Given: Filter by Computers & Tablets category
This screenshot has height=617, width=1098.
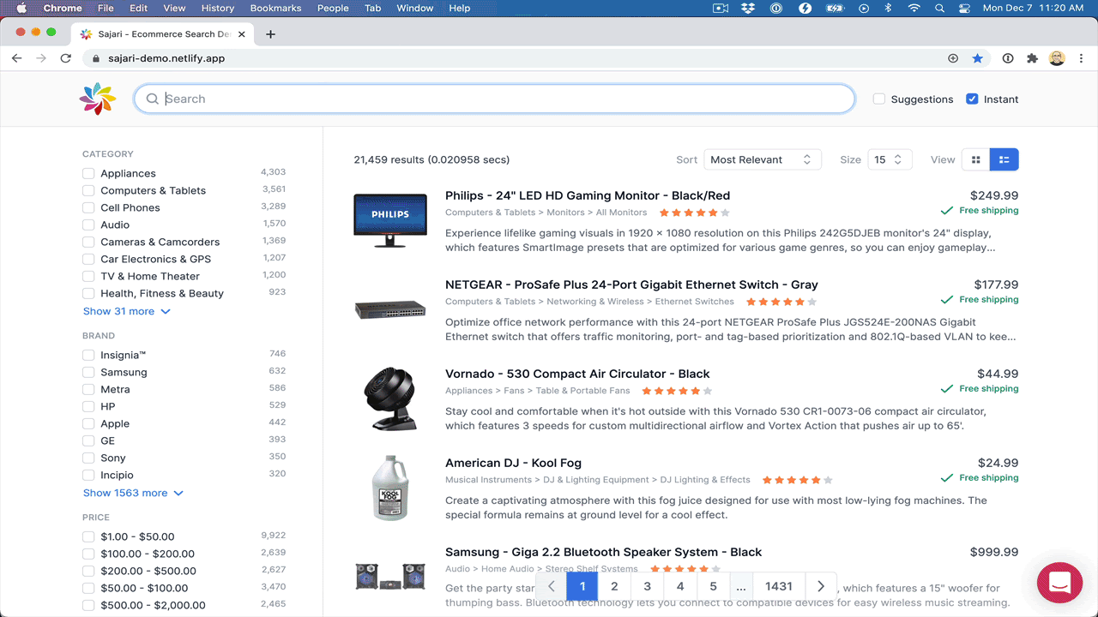Looking at the screenshot, I should (x=88, y=190).
